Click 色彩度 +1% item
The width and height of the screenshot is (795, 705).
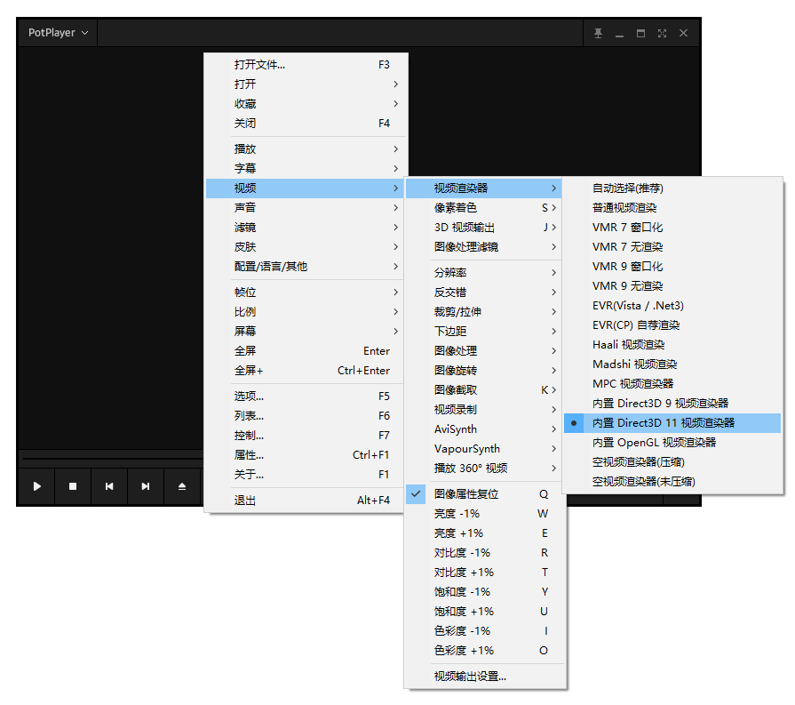click(485, 650)
